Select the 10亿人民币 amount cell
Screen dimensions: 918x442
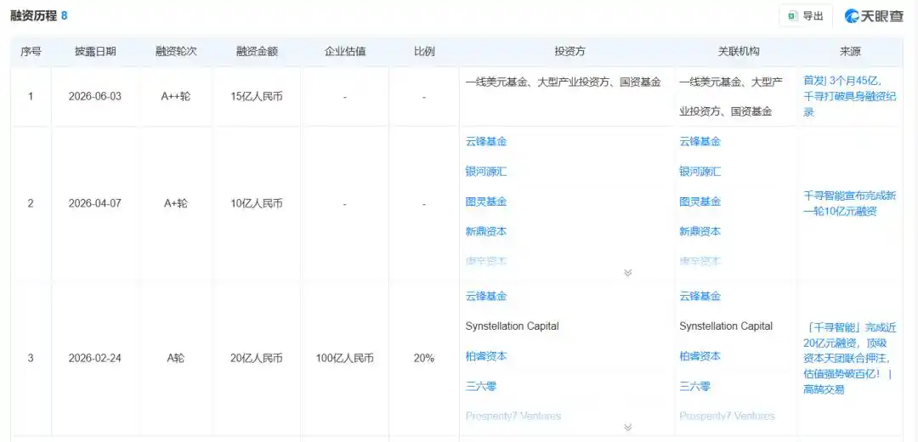pos(257,204)
